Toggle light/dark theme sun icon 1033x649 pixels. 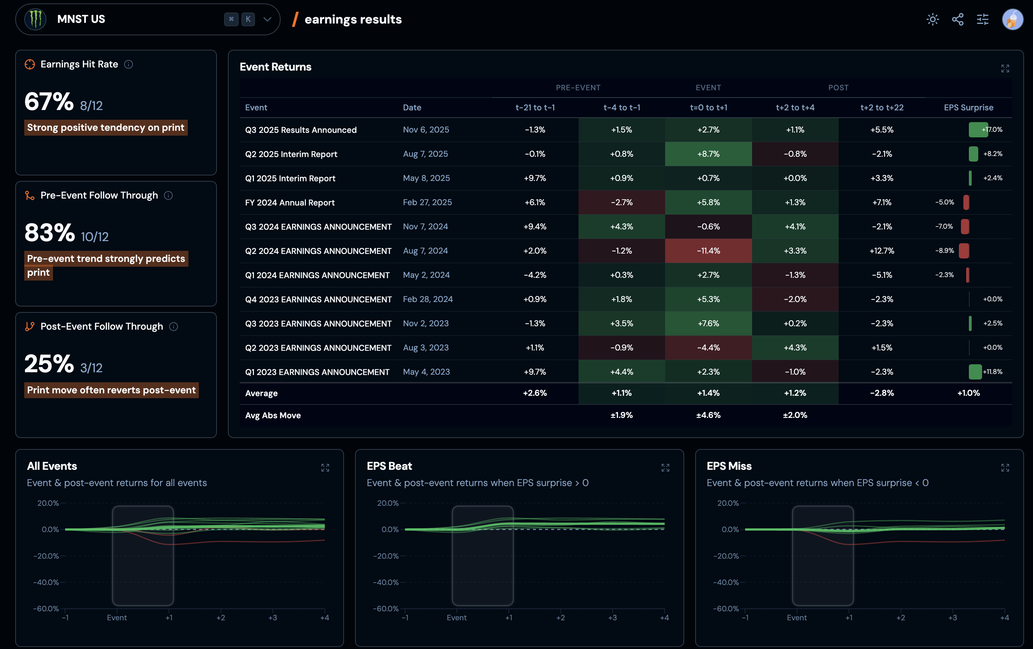click(x=932, y=19)
